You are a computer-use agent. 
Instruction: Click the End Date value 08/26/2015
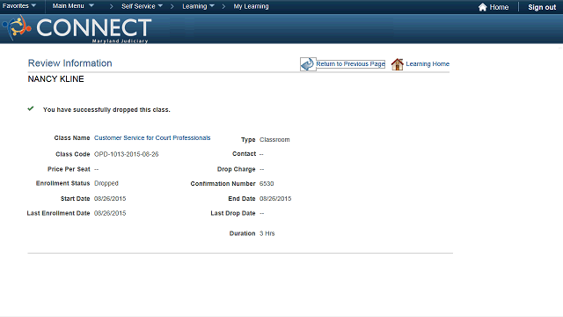pos(275,199)
